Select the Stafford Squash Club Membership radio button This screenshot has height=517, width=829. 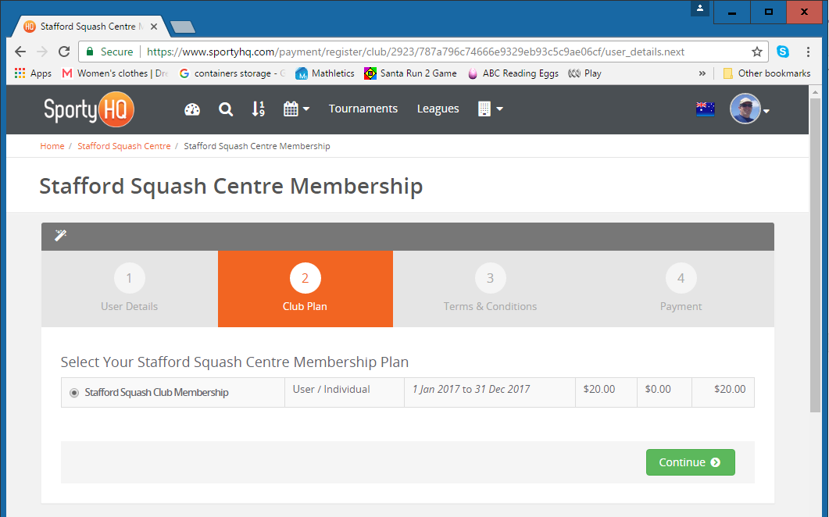tap(73, 391)
